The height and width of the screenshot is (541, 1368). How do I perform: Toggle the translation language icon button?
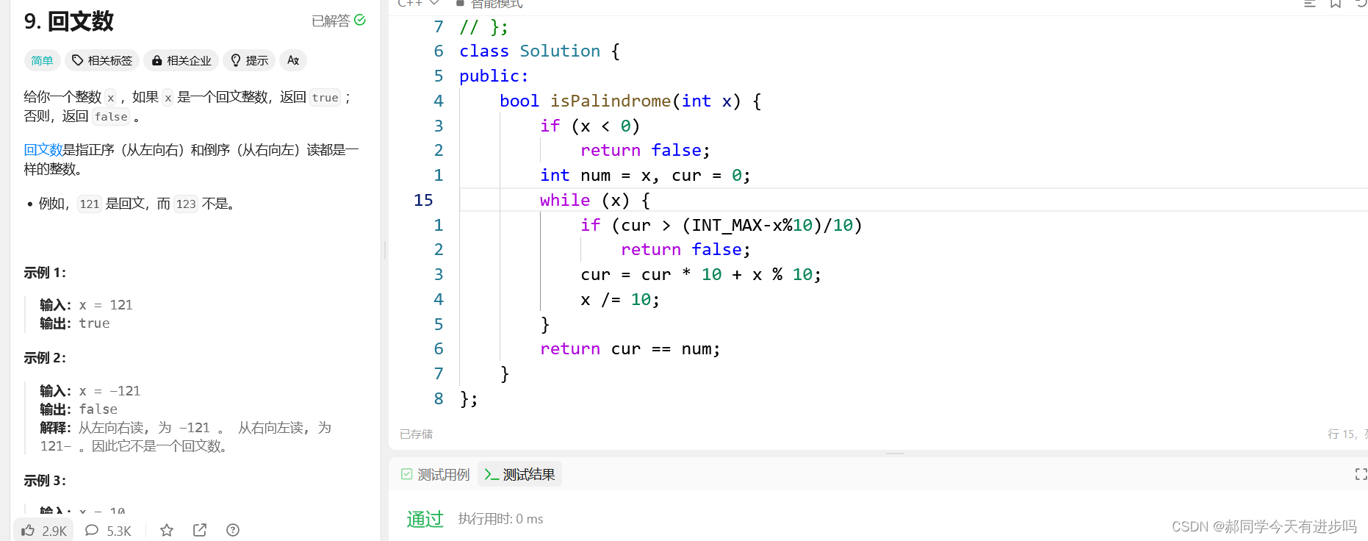click(x=293, y=60)
